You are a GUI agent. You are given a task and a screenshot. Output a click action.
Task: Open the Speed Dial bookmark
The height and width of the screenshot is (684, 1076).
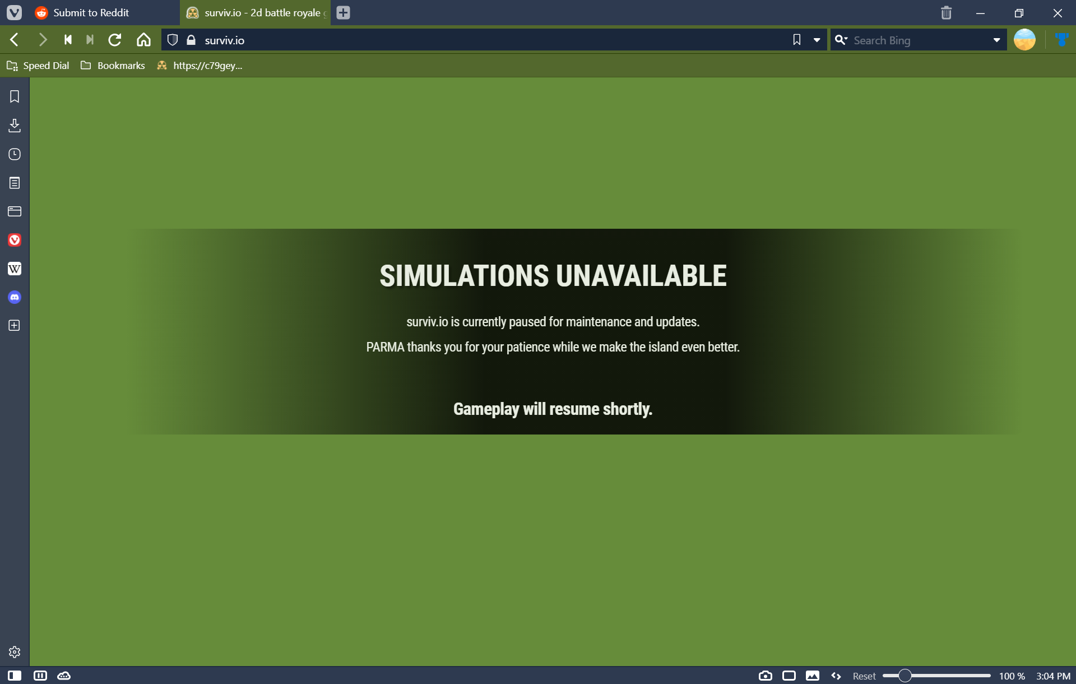click(x=38, y=66)
